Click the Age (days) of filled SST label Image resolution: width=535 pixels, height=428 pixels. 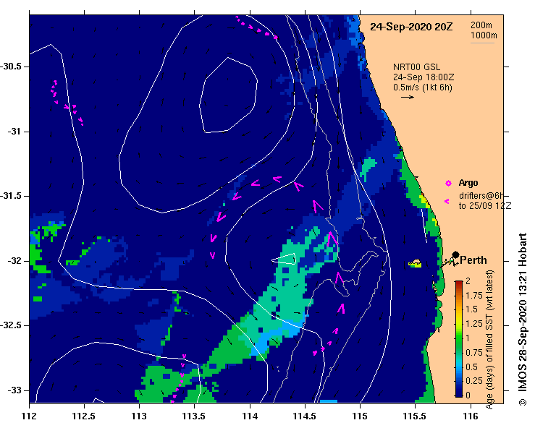489,339
